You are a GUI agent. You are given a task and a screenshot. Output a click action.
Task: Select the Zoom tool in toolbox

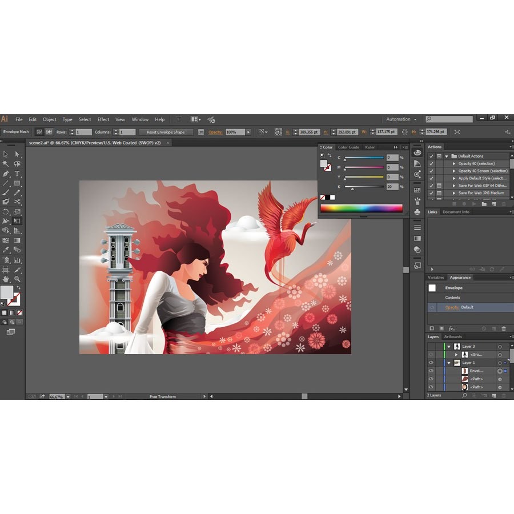17,279
